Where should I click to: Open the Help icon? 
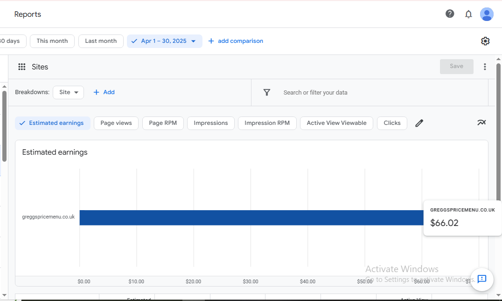[x=450, y=14]
